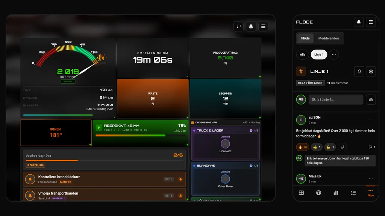Click the Hela företaget badge
The height and width of the screenshot is (216, 385).
310,83
